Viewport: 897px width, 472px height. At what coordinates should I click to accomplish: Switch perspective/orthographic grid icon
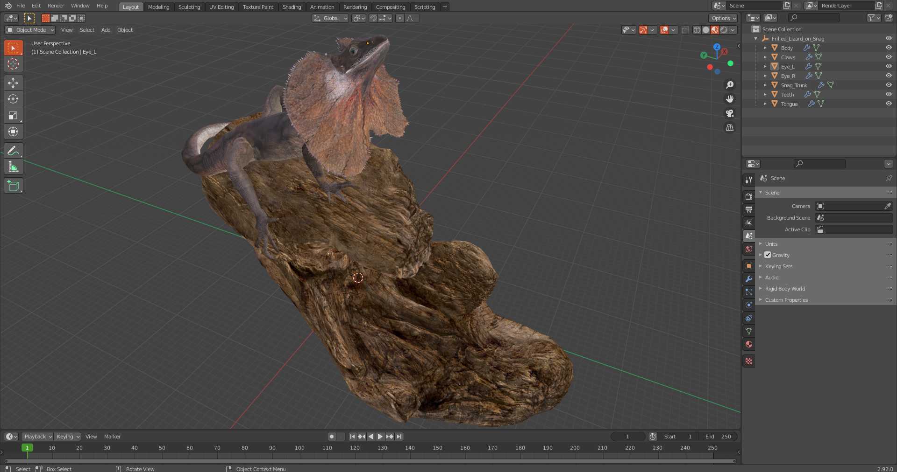(x=729, y=127)
